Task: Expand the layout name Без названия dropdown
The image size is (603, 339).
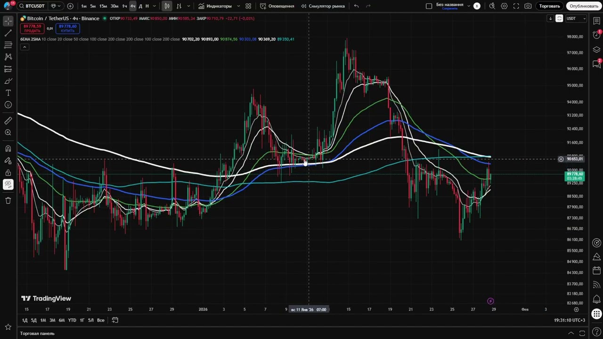Action: tap(468, 6)
